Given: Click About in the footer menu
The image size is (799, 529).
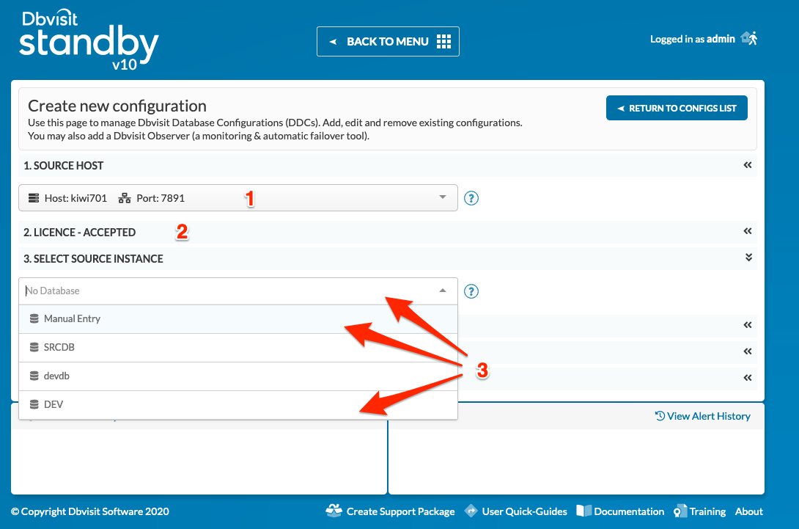Looking at the screenshot, I should [748, 511].
